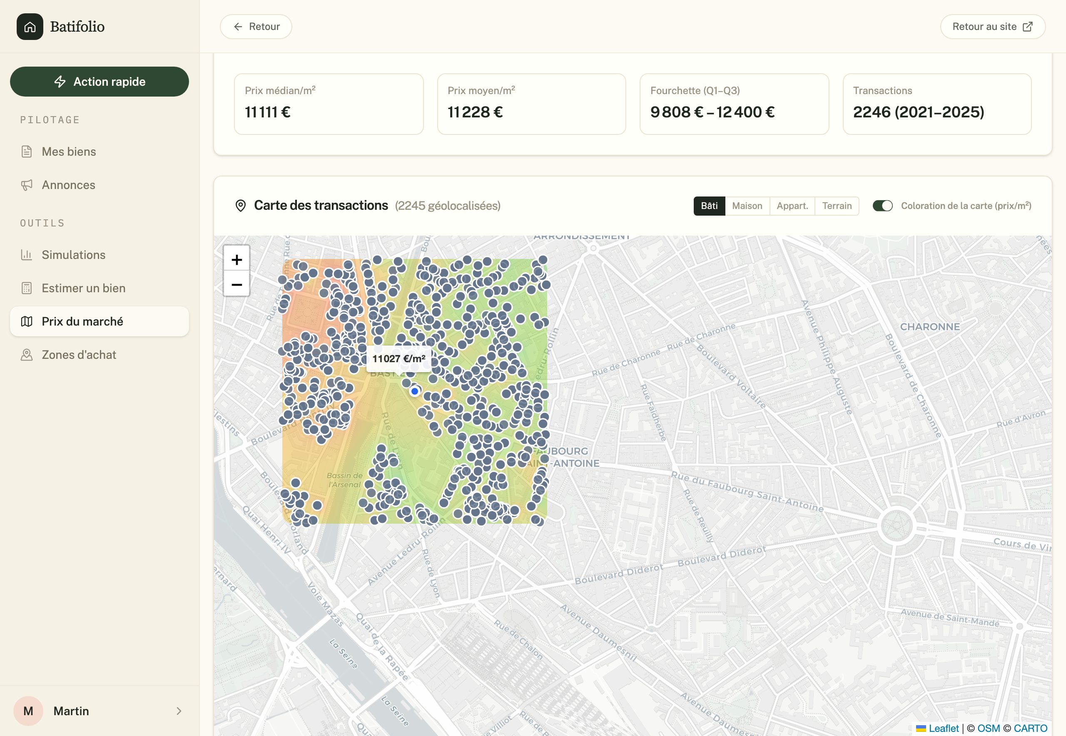
Task: Click the Action rapide button
Action: click(x=99, y=82)
